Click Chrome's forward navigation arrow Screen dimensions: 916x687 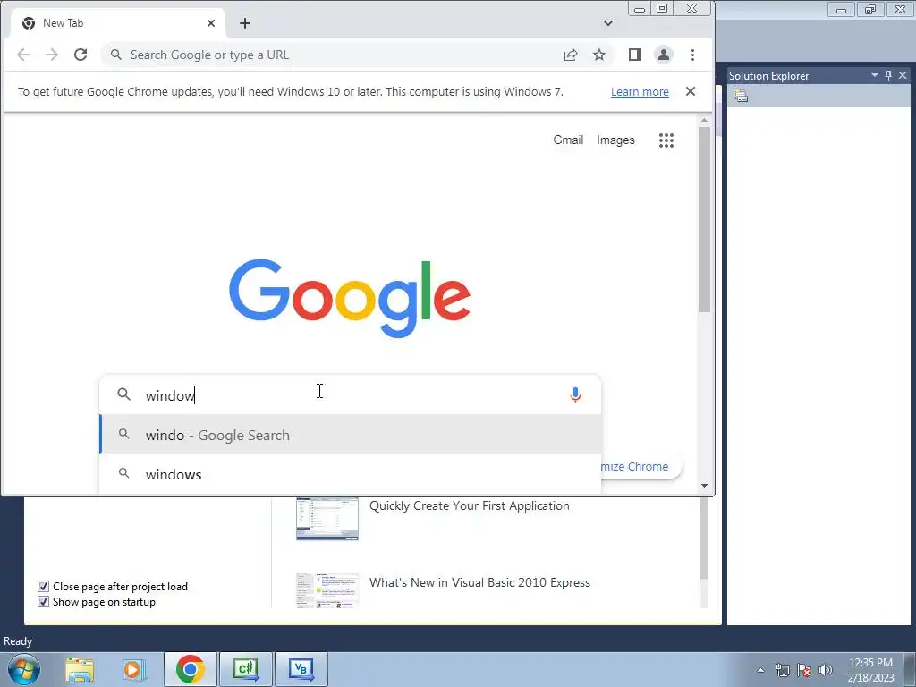[52, 55]
